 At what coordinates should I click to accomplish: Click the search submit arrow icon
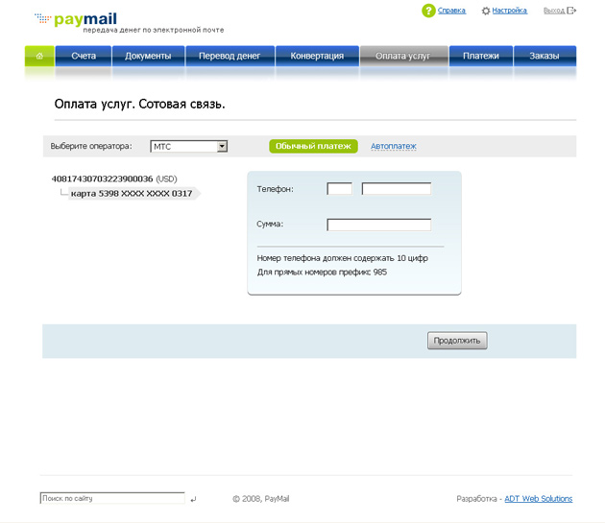(x=193, y=499)
